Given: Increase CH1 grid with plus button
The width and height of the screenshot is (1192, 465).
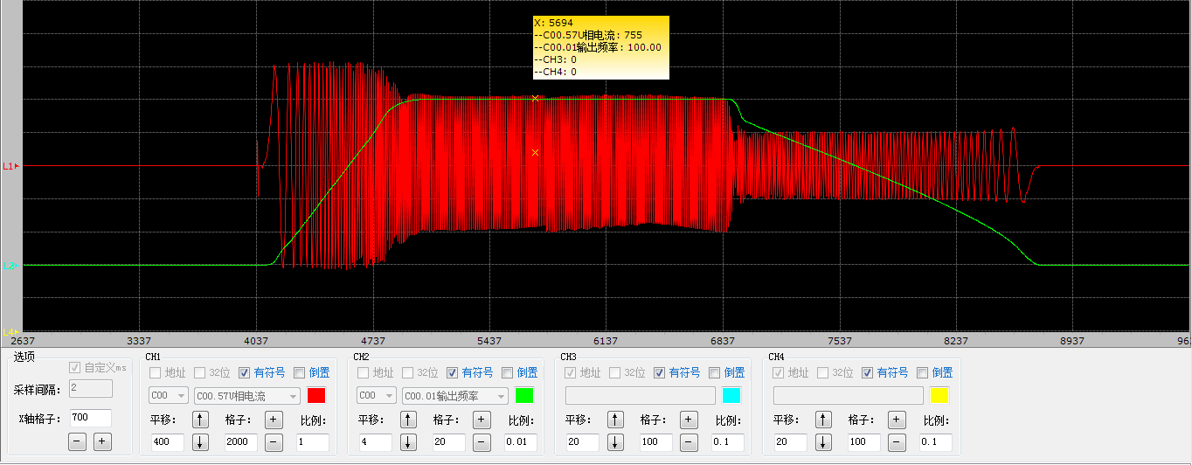Looking at the screenshot, I should 274,420.
